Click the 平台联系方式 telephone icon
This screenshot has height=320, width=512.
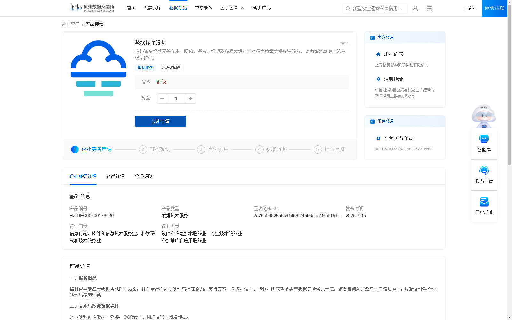pos(378,138)
